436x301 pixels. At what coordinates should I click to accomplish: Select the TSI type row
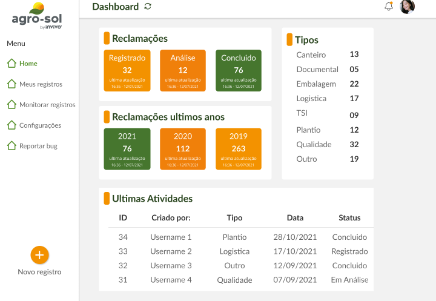point(328,114)
